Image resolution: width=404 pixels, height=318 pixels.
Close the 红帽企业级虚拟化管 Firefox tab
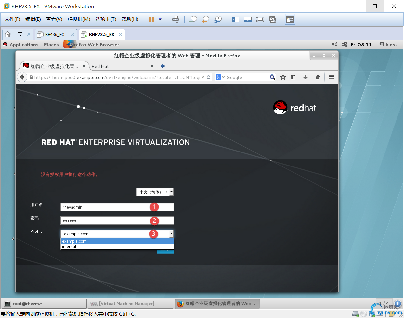(x=84, y=66)
